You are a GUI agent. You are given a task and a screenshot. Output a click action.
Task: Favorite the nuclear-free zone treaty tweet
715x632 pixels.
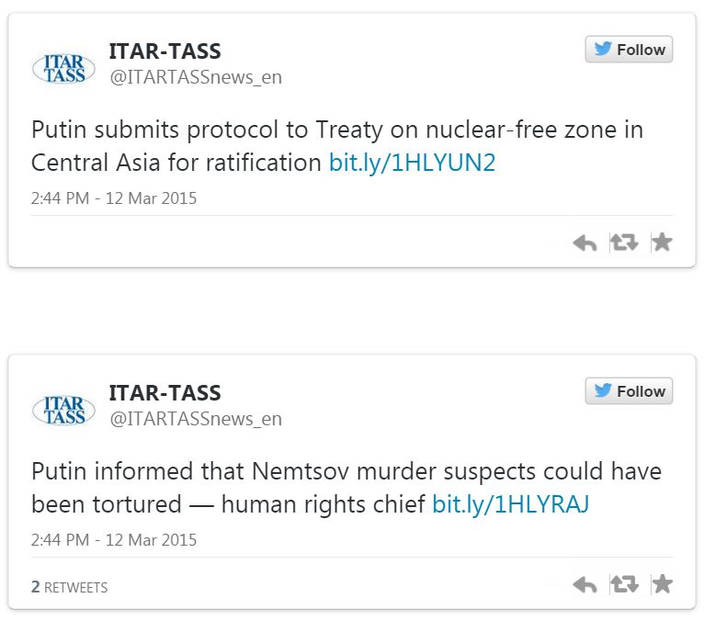662,243
